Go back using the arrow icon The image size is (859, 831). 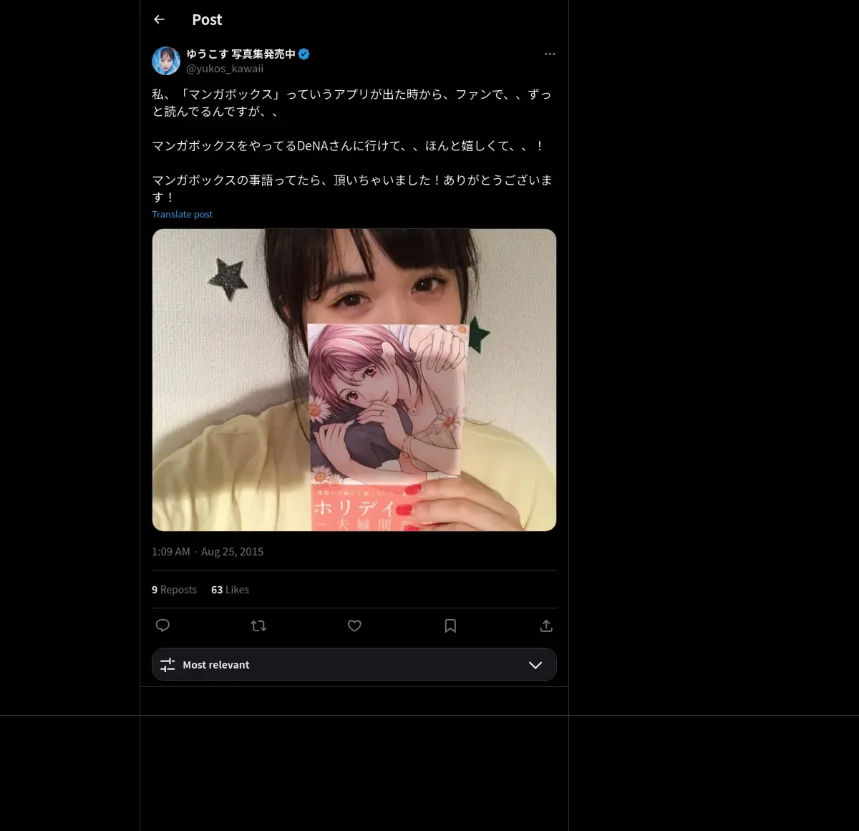coord(159,19)
